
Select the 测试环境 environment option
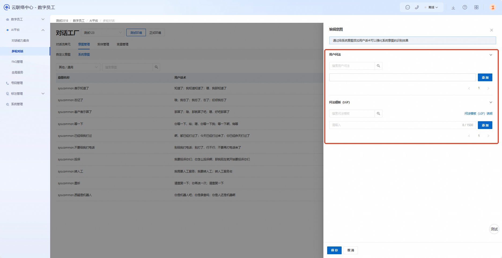coord(136,33)
